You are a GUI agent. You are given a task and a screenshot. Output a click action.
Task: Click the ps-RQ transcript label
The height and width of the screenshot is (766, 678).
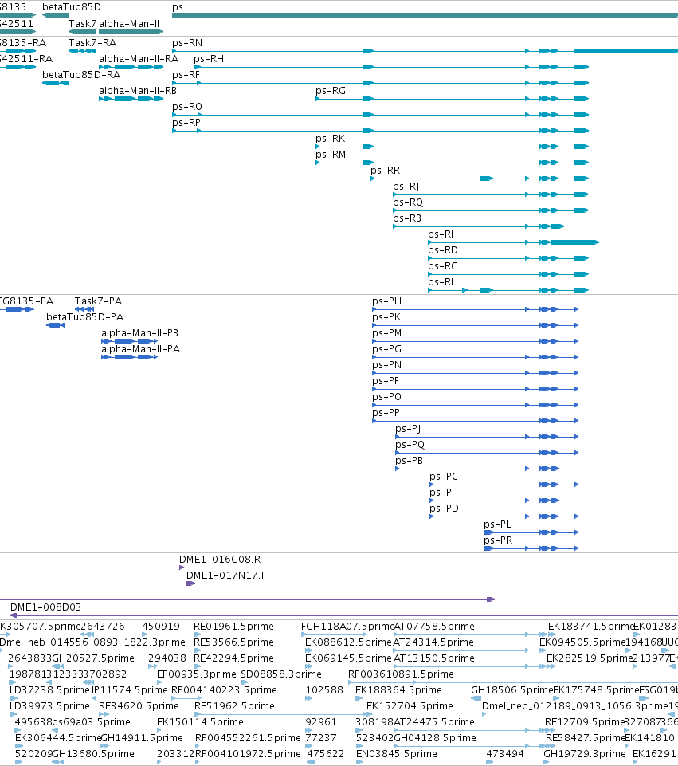408,202
